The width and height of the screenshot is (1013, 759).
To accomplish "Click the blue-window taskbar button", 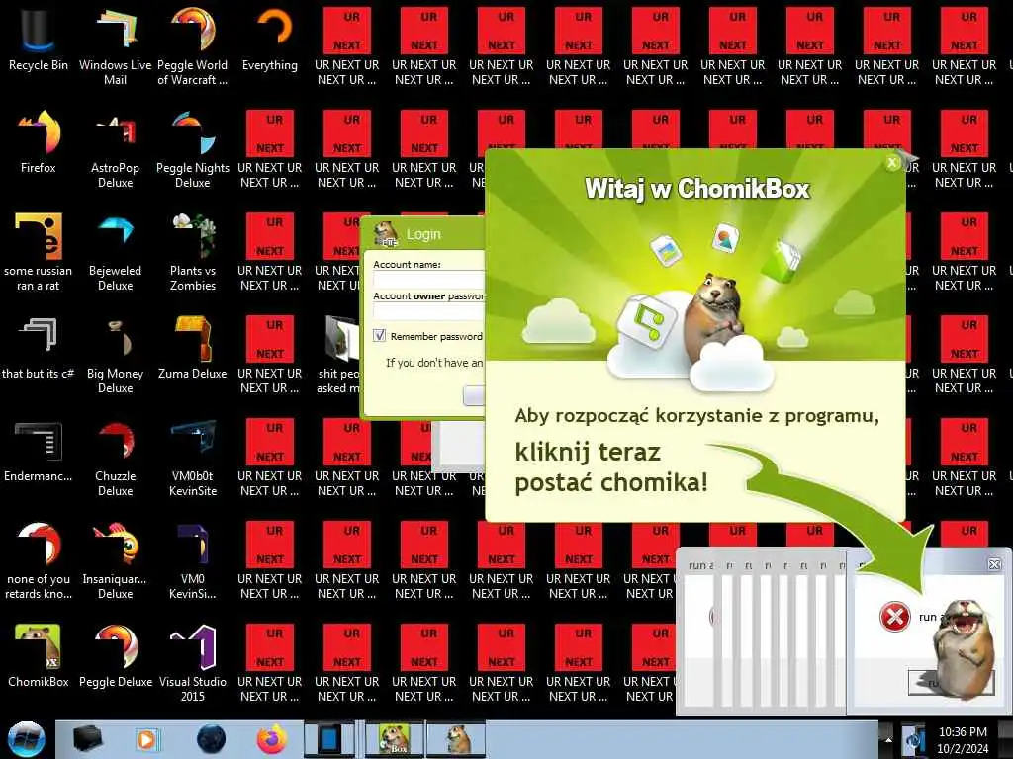I will coord(329,739).
